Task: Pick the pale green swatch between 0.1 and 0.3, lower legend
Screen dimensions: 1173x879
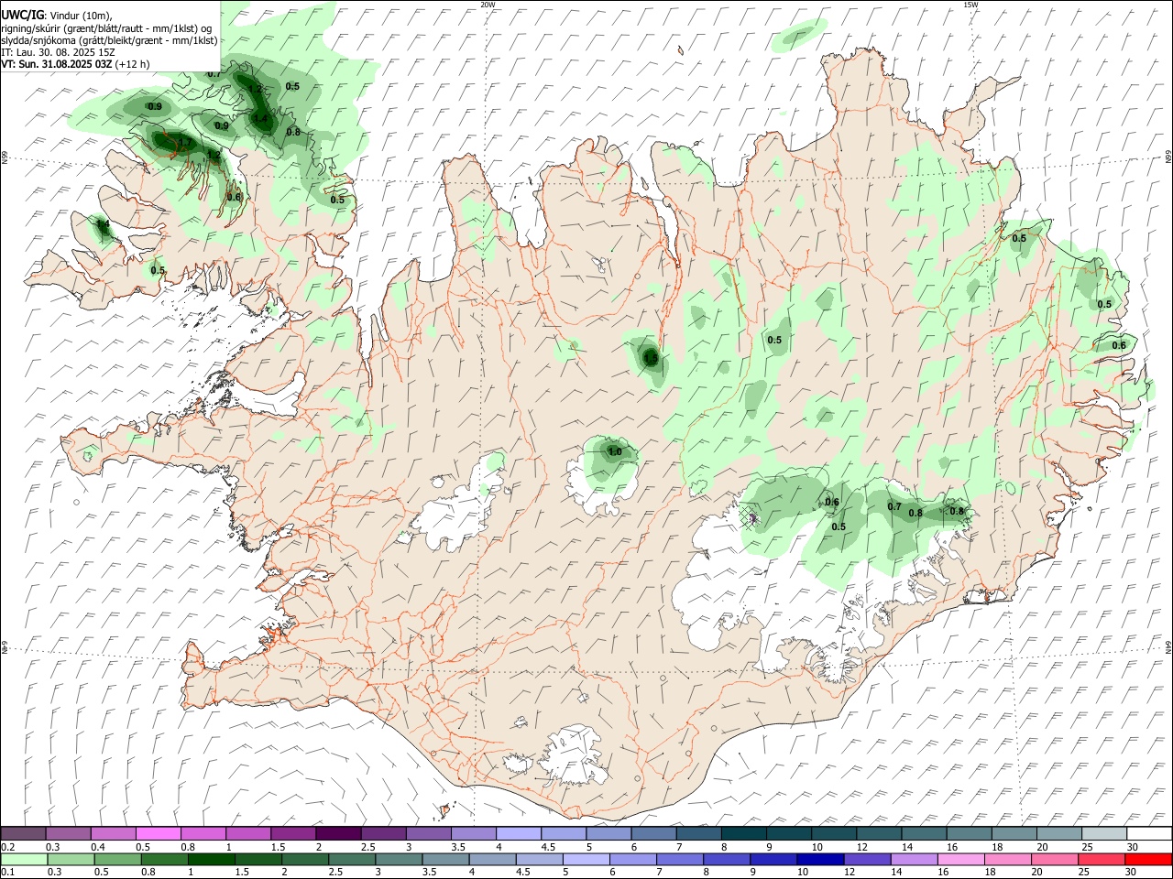Action: pos(23,859)
